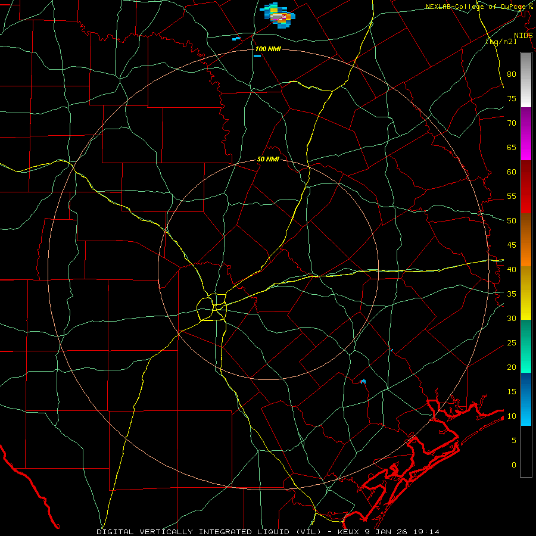This screenshot has width=536, height=536.
Task: Click the 50 value on the color scale
Action: pos(512,221)
